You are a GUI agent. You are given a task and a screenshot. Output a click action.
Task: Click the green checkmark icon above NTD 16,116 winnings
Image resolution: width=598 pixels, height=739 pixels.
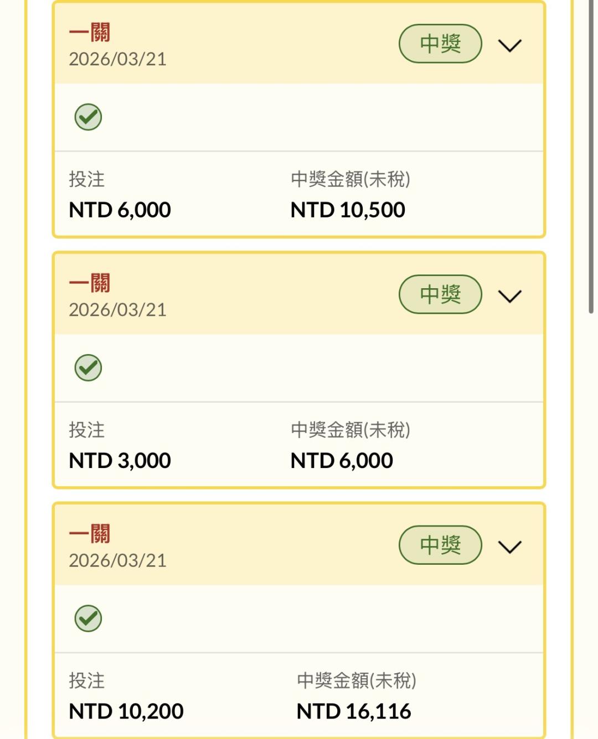point(88,618)
